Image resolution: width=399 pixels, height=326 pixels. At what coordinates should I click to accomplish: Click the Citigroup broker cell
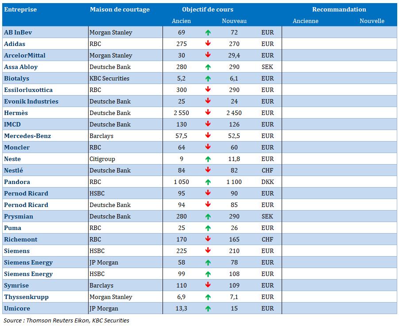[102, 159]
